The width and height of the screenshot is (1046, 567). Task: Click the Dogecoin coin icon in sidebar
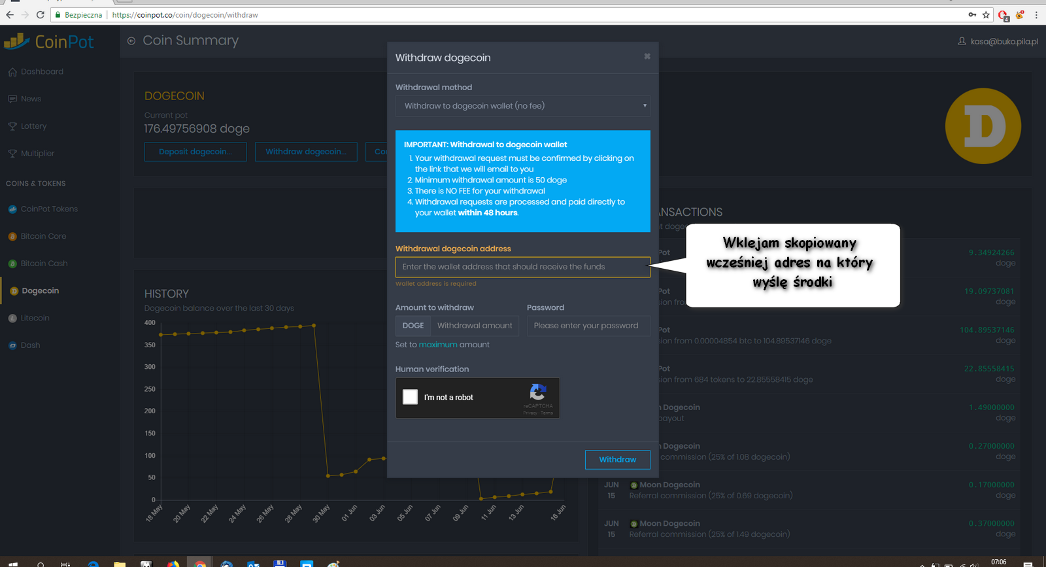tap(14, 291)
